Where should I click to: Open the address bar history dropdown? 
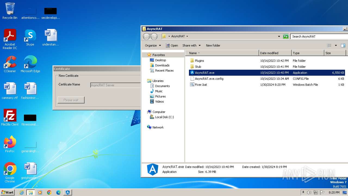pyautogui.click(x=279, y=36)
